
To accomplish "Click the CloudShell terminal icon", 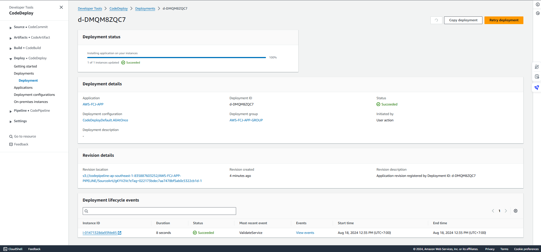I will 5,249.
